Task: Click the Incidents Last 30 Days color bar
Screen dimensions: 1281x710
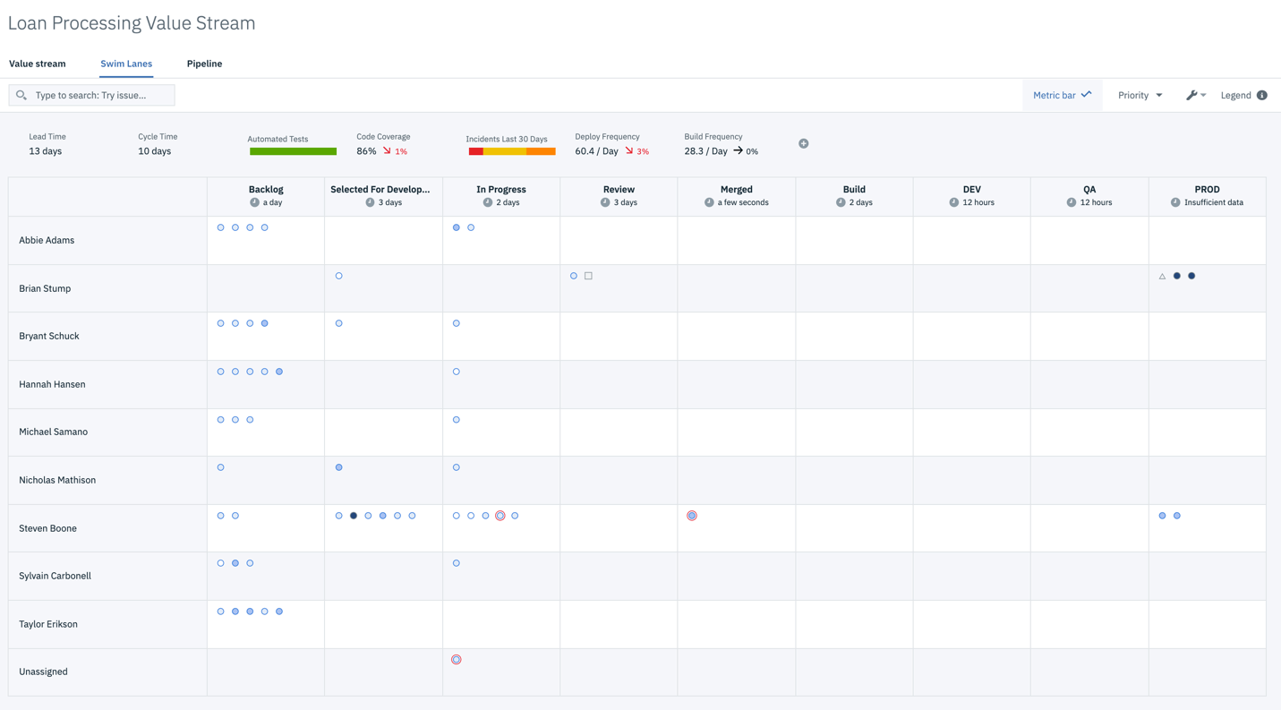Action: (511, 151)
